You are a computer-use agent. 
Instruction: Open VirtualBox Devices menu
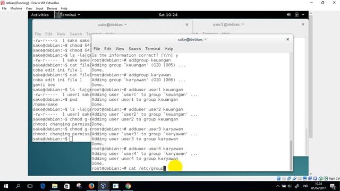click(x=52, y=8)
